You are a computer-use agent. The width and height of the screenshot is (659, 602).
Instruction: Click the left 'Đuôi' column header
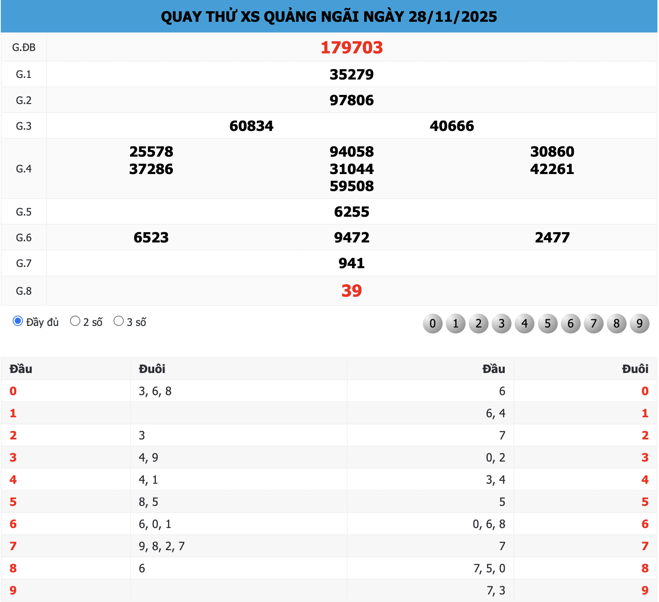[152, 369]
